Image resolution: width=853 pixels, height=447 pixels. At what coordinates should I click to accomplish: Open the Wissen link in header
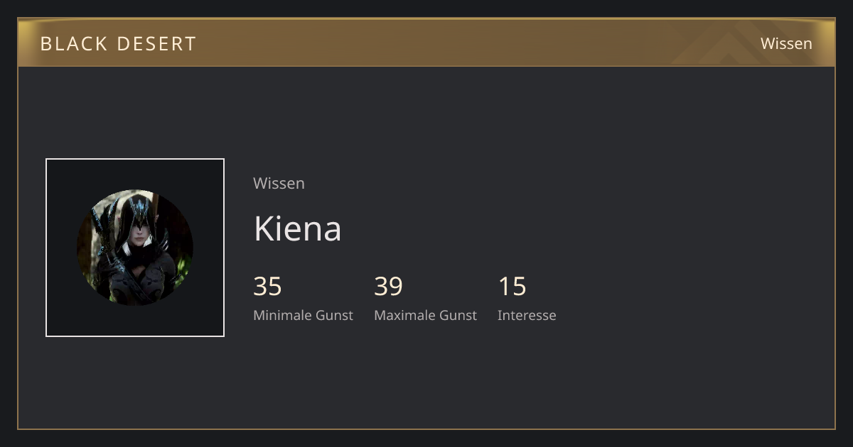click(x=786, y=43)
